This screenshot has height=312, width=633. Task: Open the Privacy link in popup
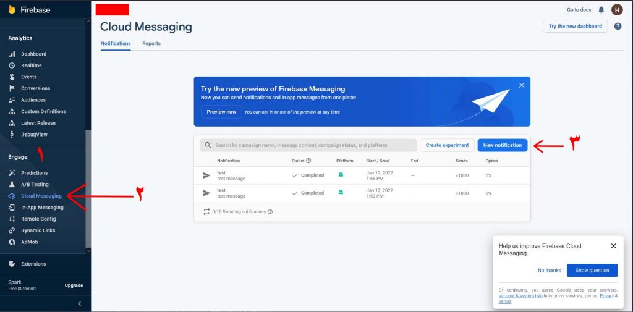click(x=606, y=296)
